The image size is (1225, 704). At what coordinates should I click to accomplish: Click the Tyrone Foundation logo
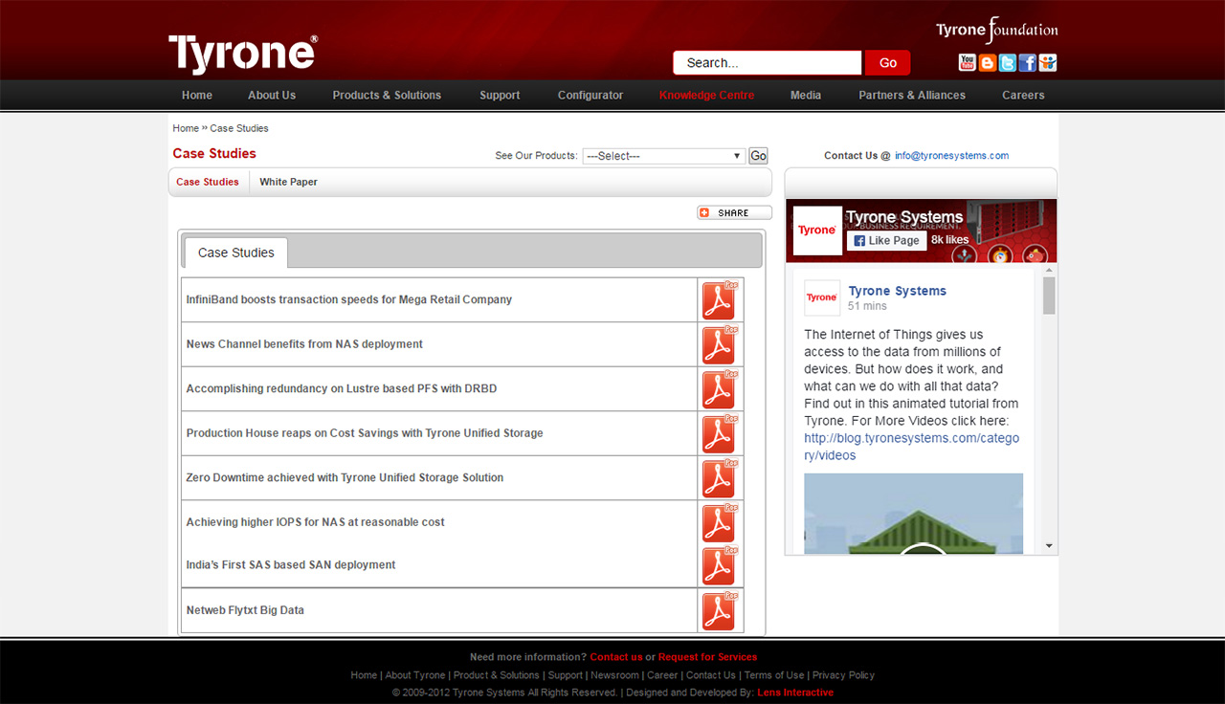point(997,30)
